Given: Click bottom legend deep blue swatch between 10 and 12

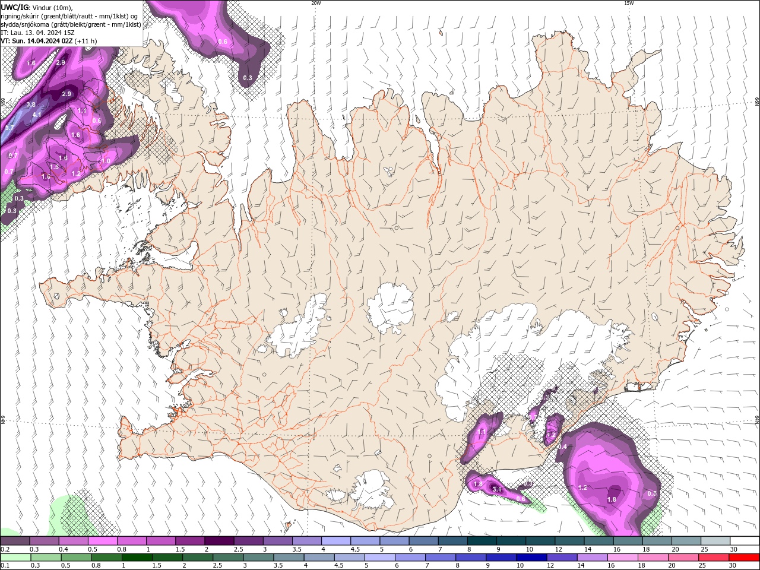Looking at the screenshot, I should (531, 558).
